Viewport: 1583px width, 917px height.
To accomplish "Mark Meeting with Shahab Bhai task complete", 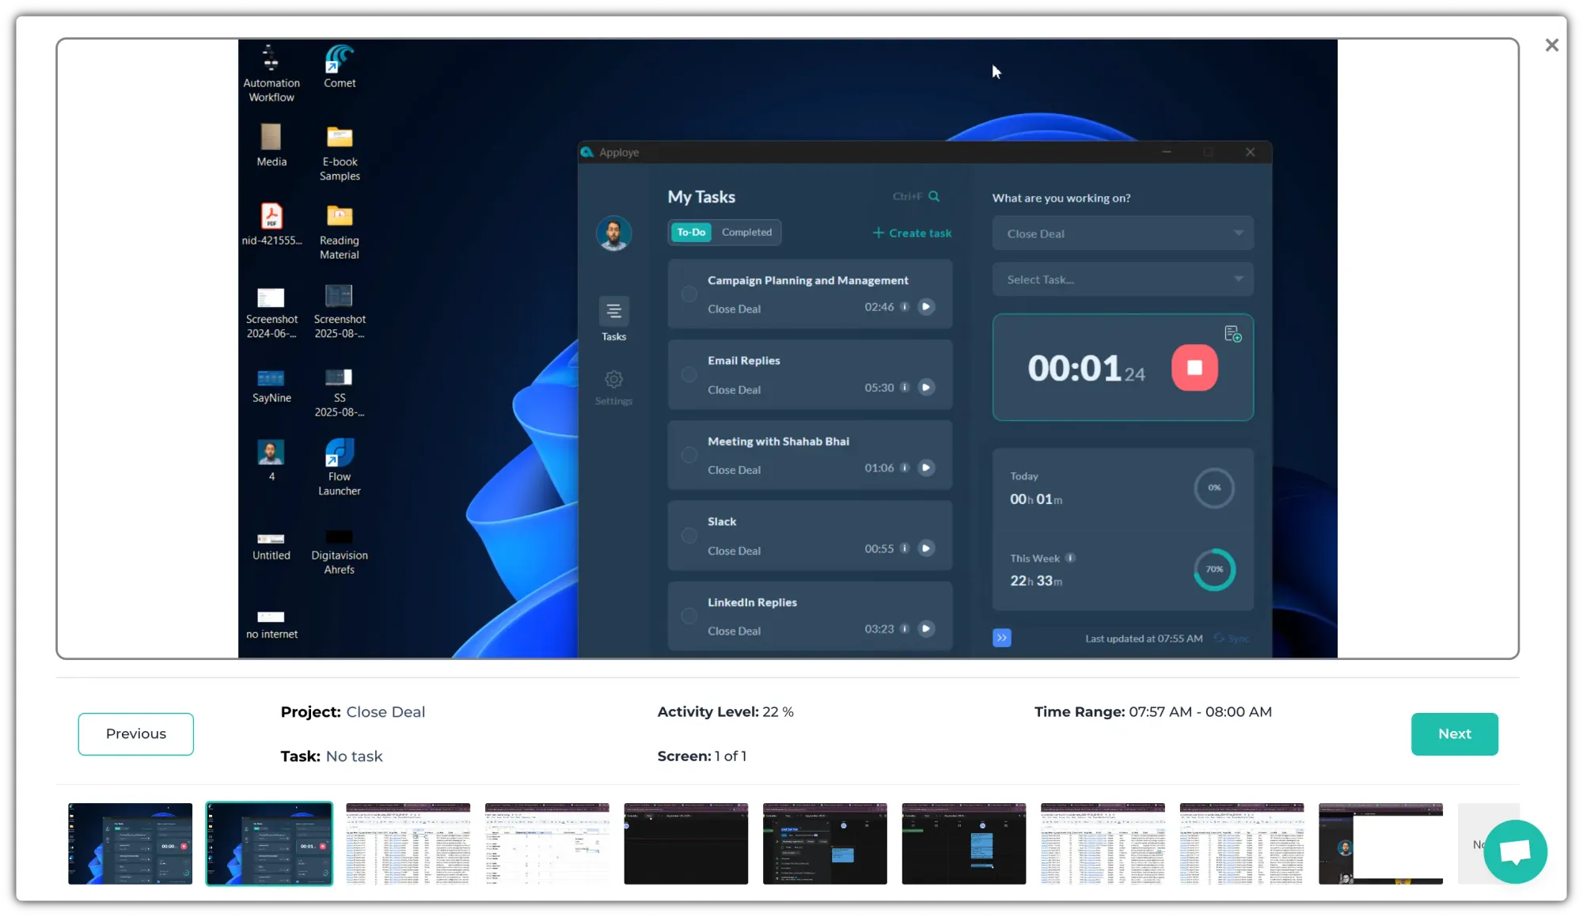I will (689, 455).
